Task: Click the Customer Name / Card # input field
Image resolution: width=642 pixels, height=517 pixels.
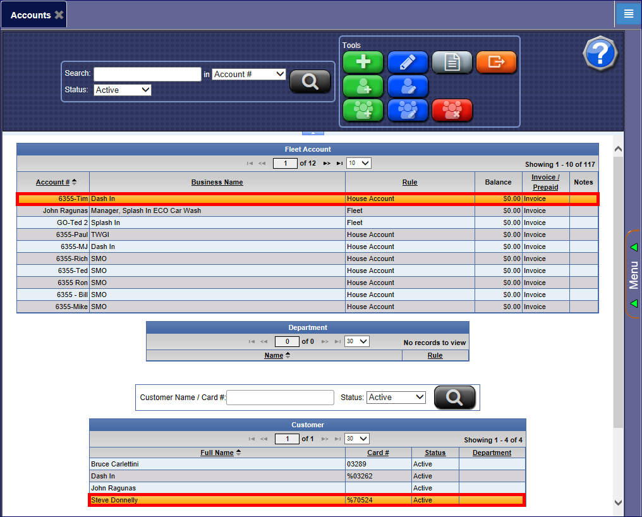Action: click(x=281, y=398)
